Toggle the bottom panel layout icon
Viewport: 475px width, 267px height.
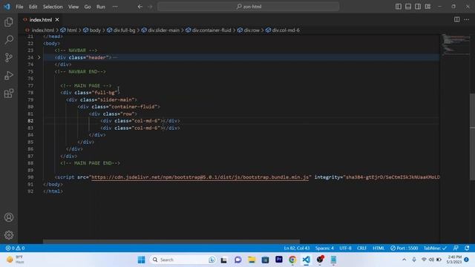pos(408,7)
